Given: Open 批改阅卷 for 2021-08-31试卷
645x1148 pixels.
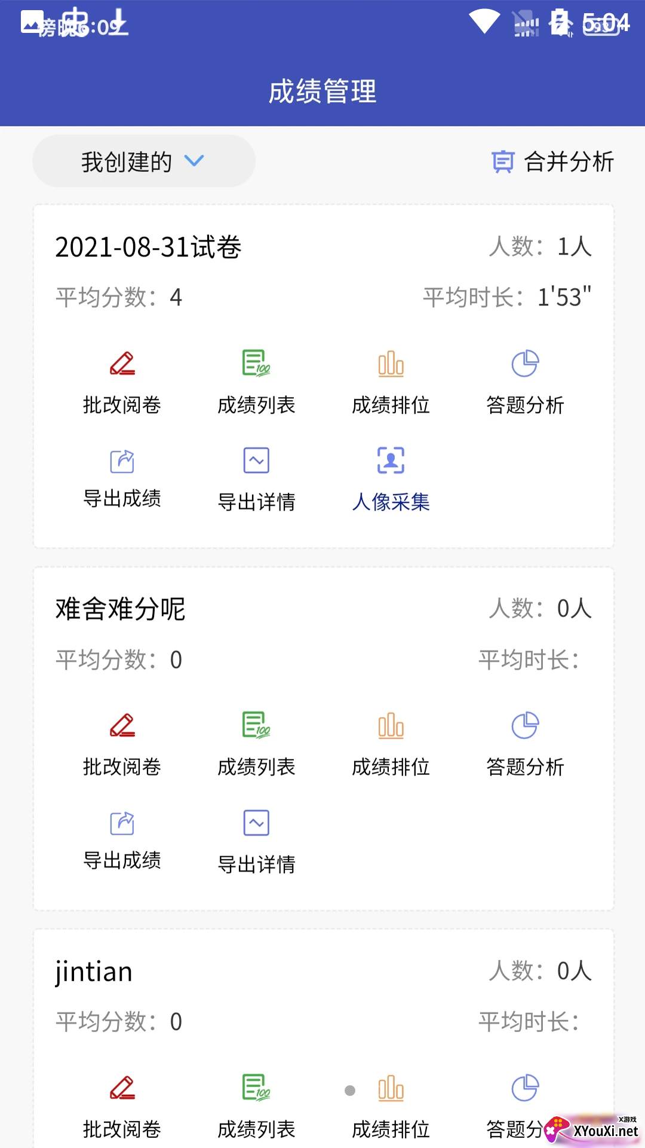Looking at the screenshot, I should (x=122, y=381).
